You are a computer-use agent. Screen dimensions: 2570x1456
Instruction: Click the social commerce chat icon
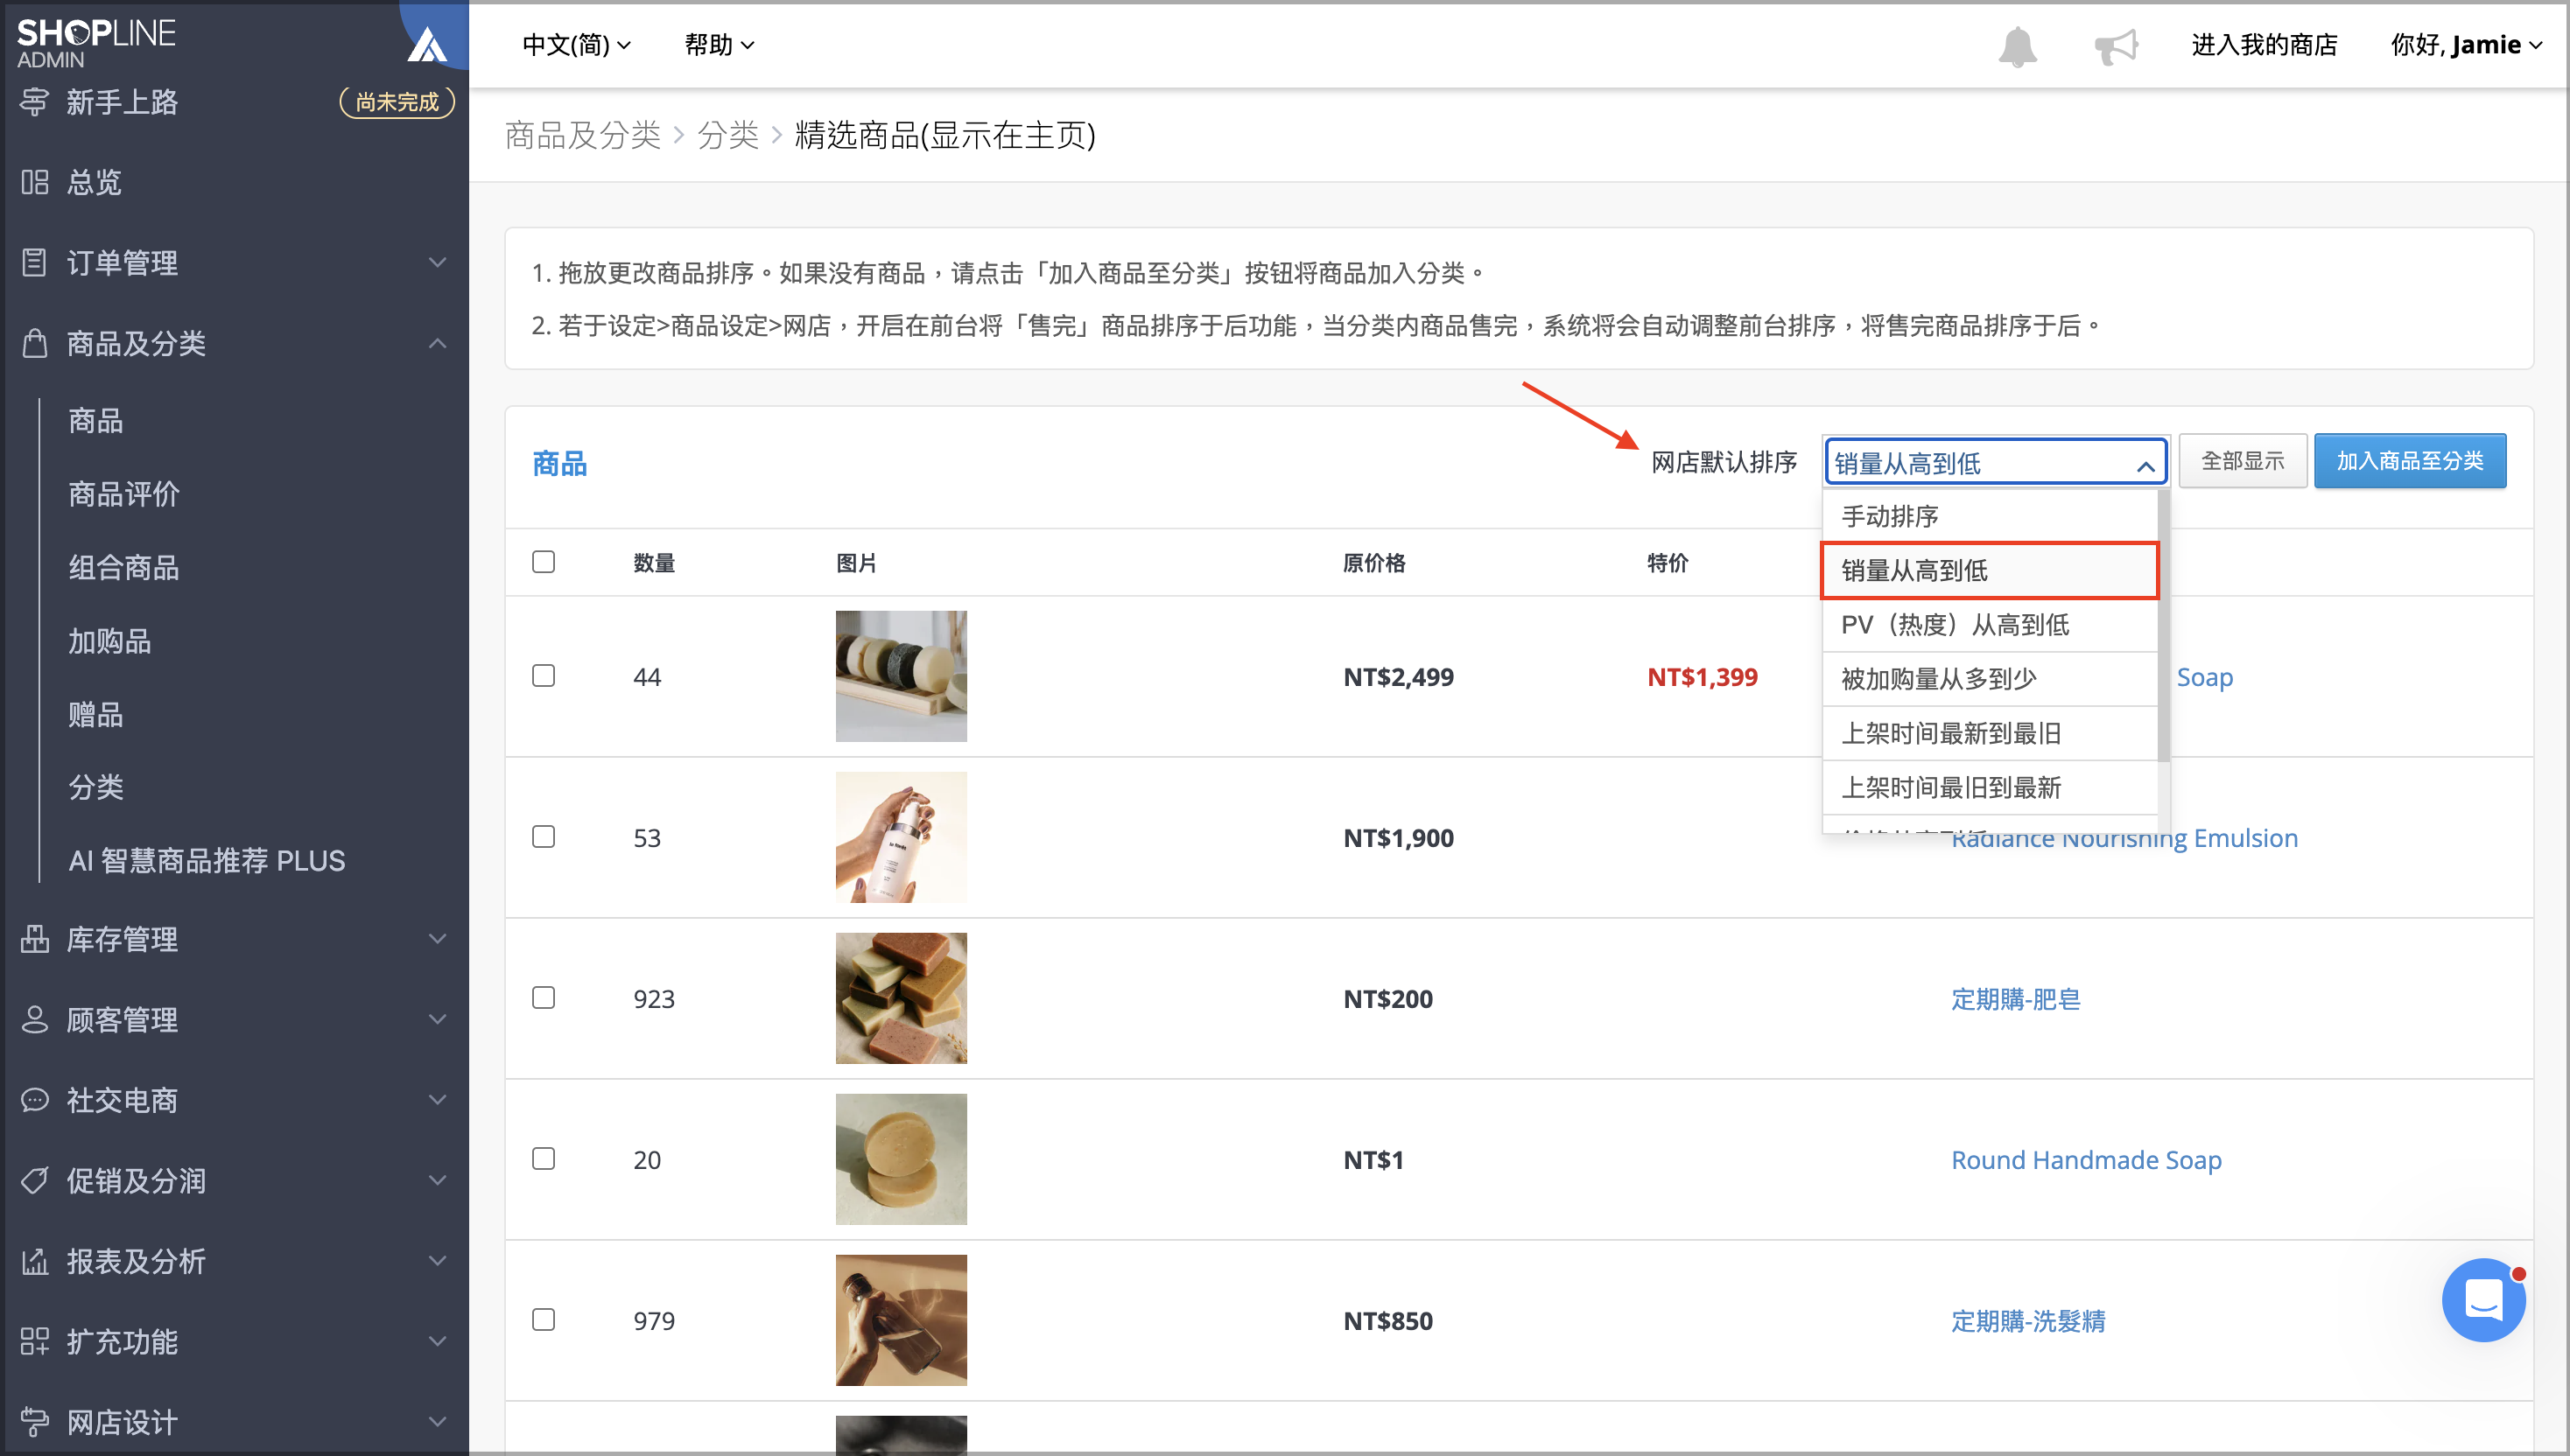[35, 1100]
